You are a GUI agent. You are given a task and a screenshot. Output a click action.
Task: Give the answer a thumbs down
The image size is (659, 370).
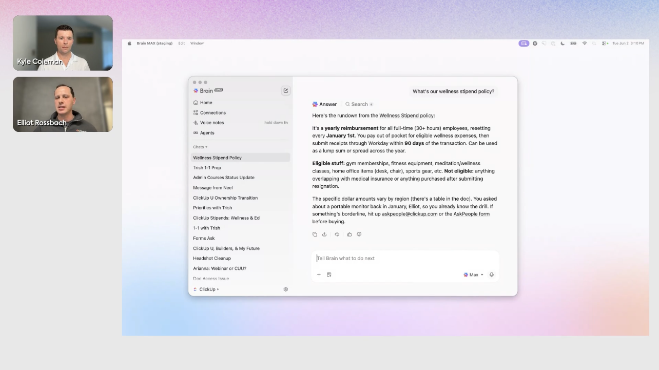click(359, 235)
